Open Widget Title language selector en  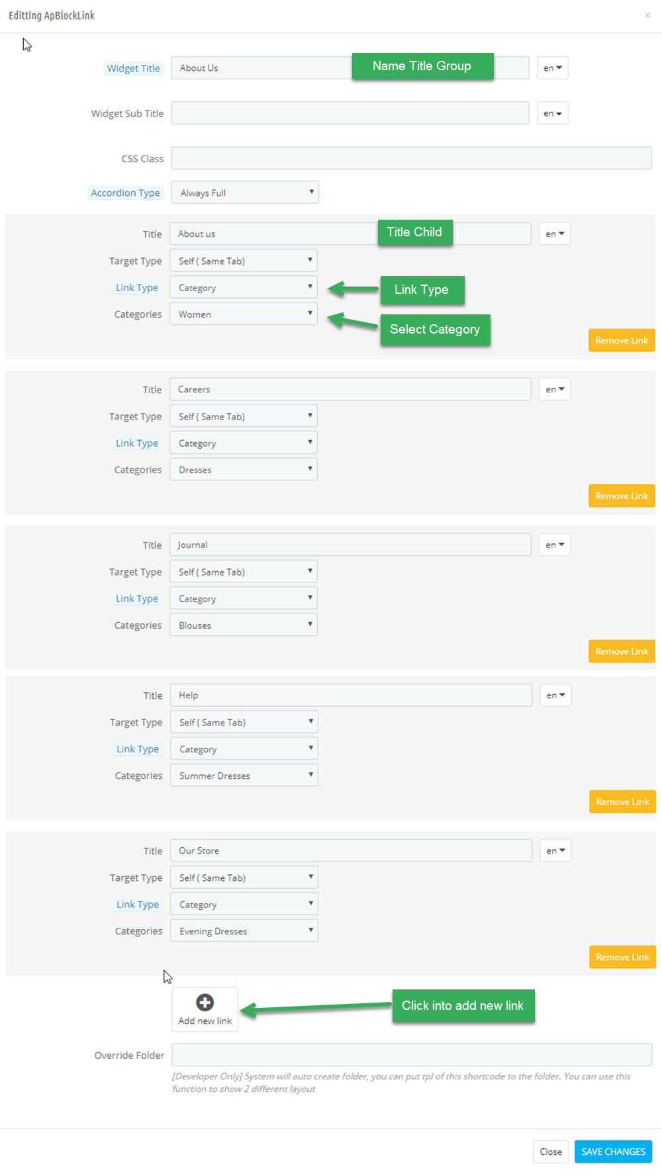(x=552, y=68)
